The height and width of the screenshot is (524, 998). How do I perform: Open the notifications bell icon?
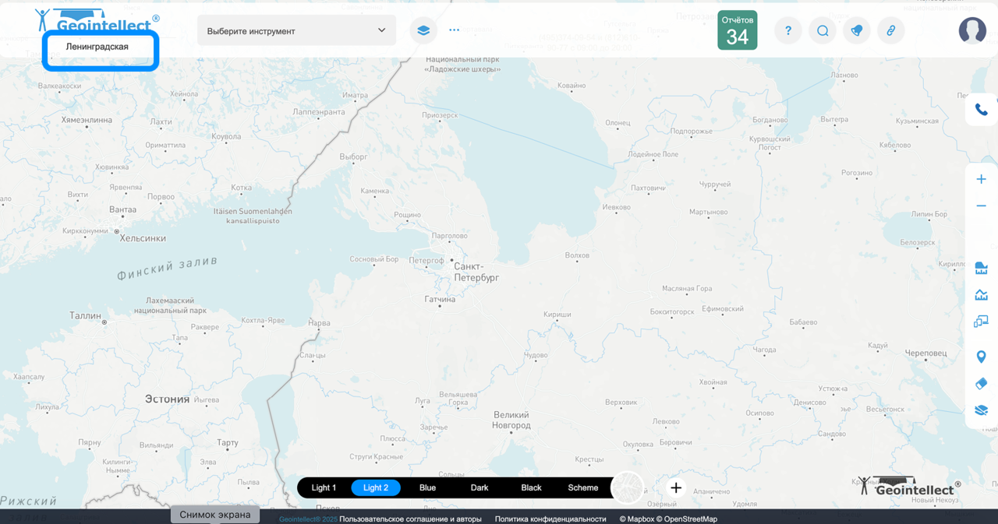[857, 30]
